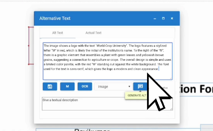The image size is (213, 131).
Task: Close the Alternative Text dialog
Action: (x=172, y=19)
